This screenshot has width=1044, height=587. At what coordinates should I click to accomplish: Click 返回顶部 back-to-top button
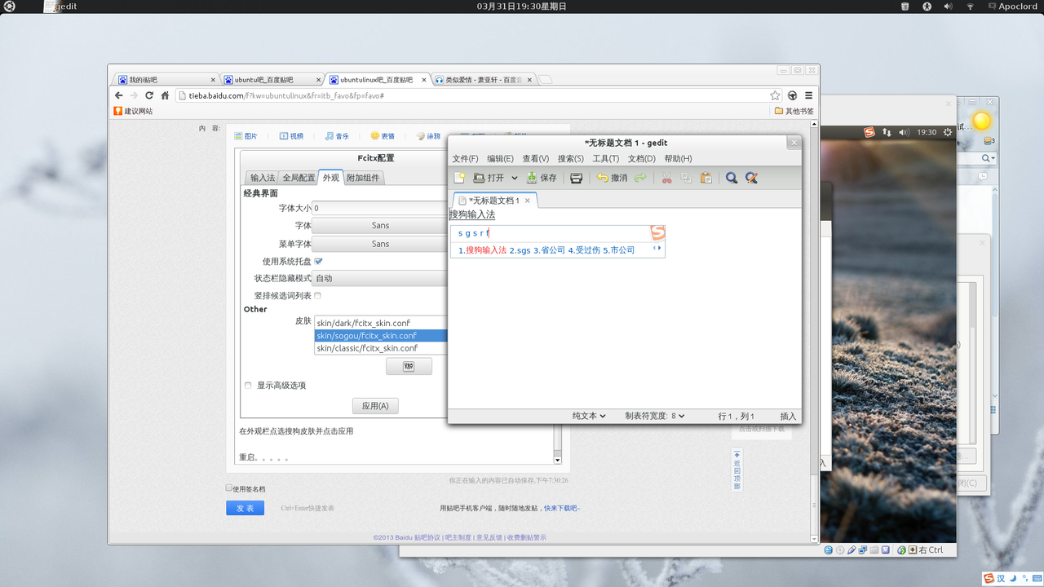737,470
